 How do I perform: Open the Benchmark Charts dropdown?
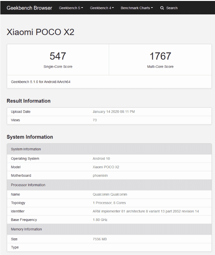137,8
